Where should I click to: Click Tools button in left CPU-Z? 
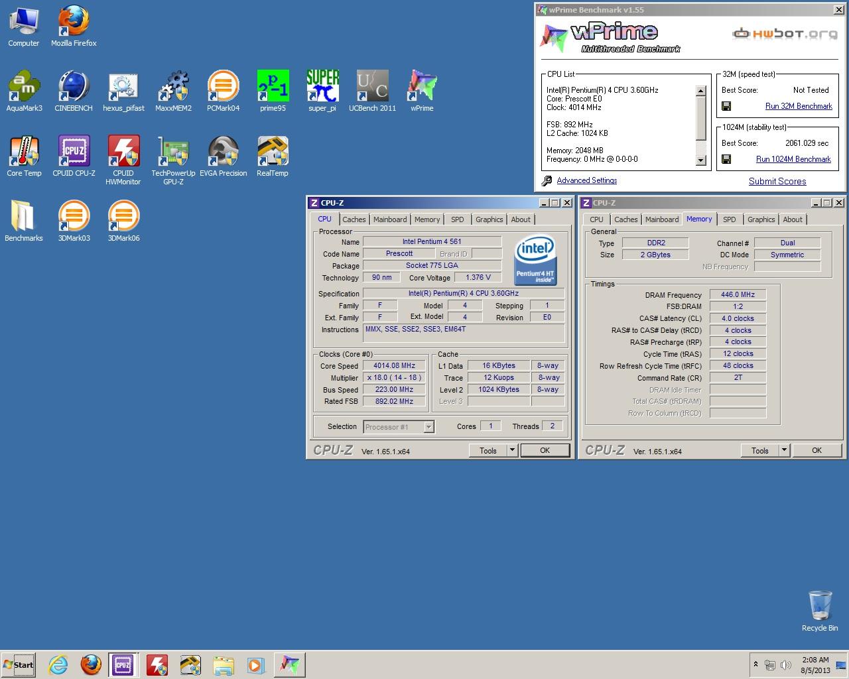(488, 450)
